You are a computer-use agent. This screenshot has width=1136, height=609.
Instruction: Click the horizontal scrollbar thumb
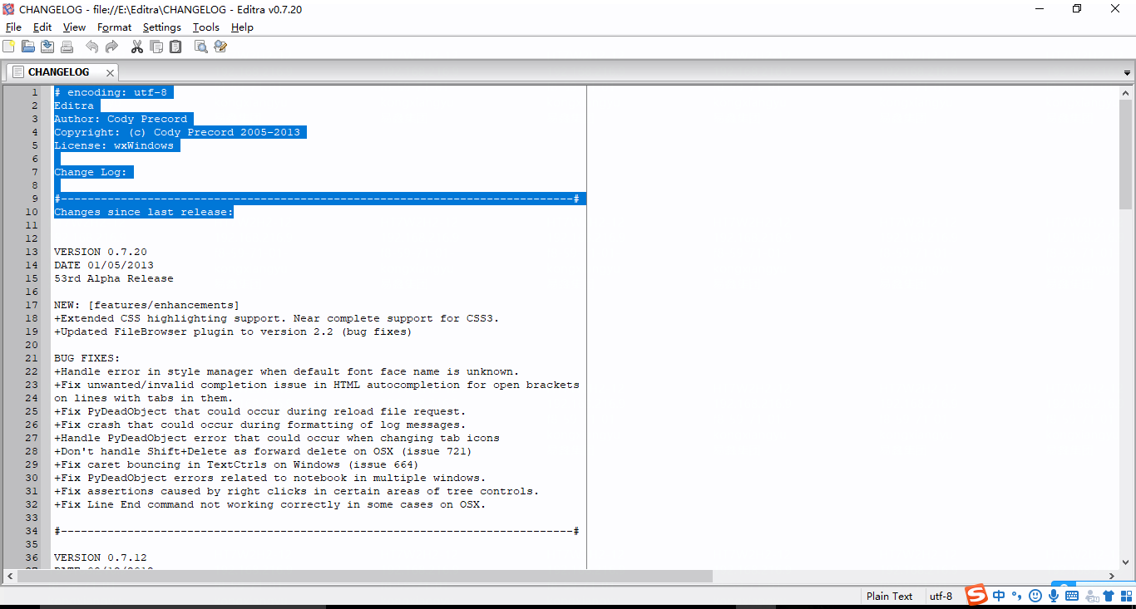[365, 576]
